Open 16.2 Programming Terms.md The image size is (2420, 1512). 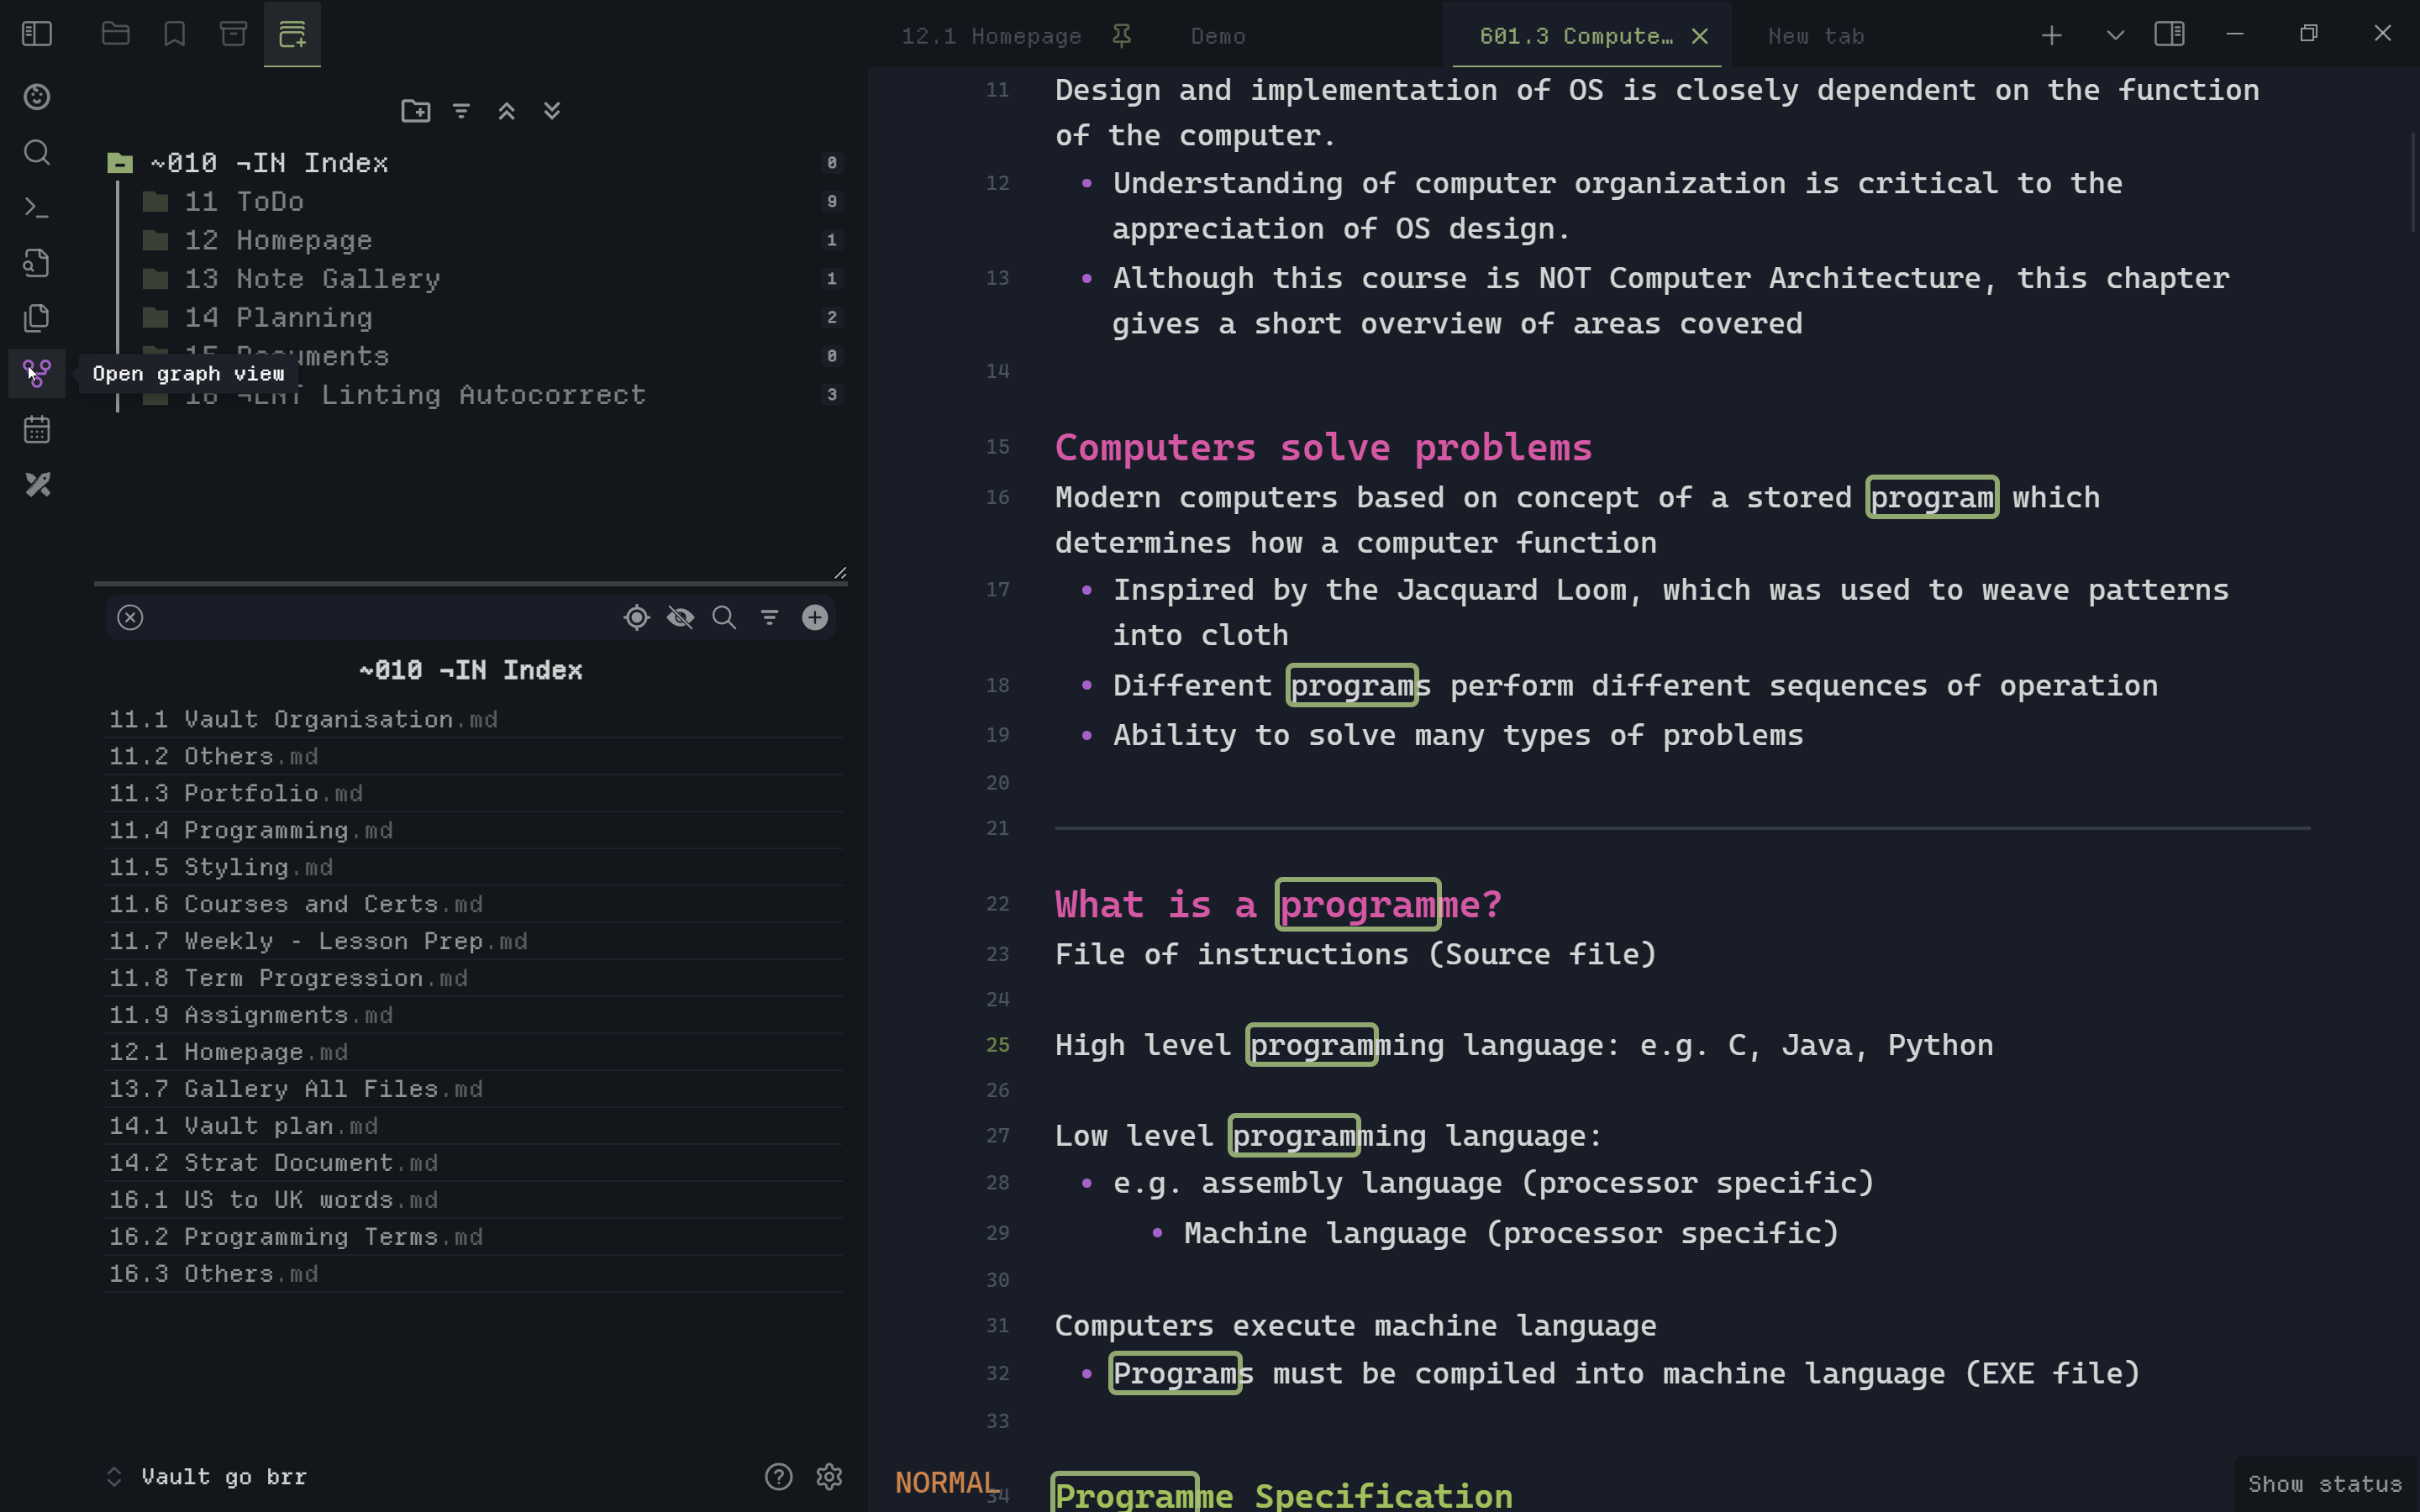coord(474,1237)
